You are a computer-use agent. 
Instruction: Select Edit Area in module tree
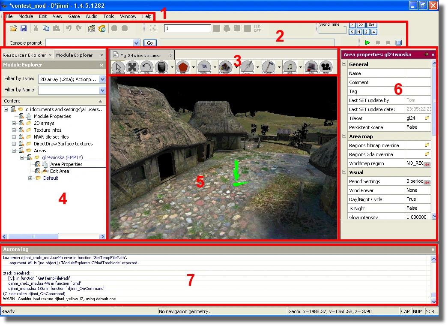pos(60,171)
